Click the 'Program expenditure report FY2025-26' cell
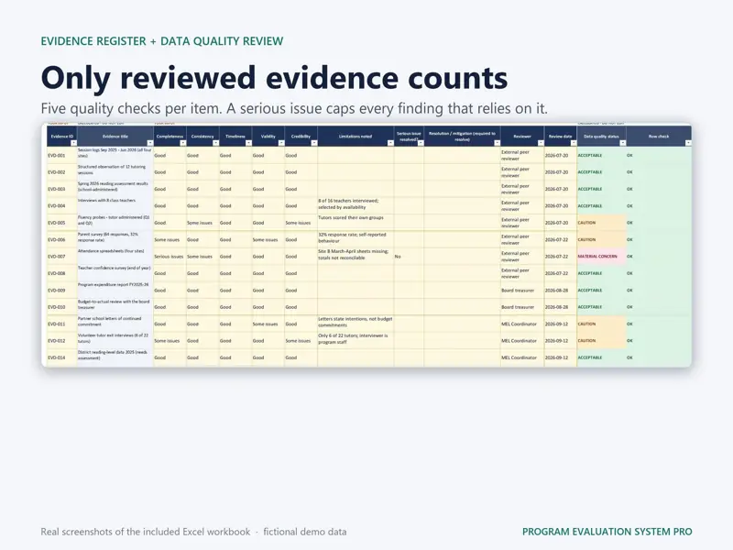 [115, 290]
